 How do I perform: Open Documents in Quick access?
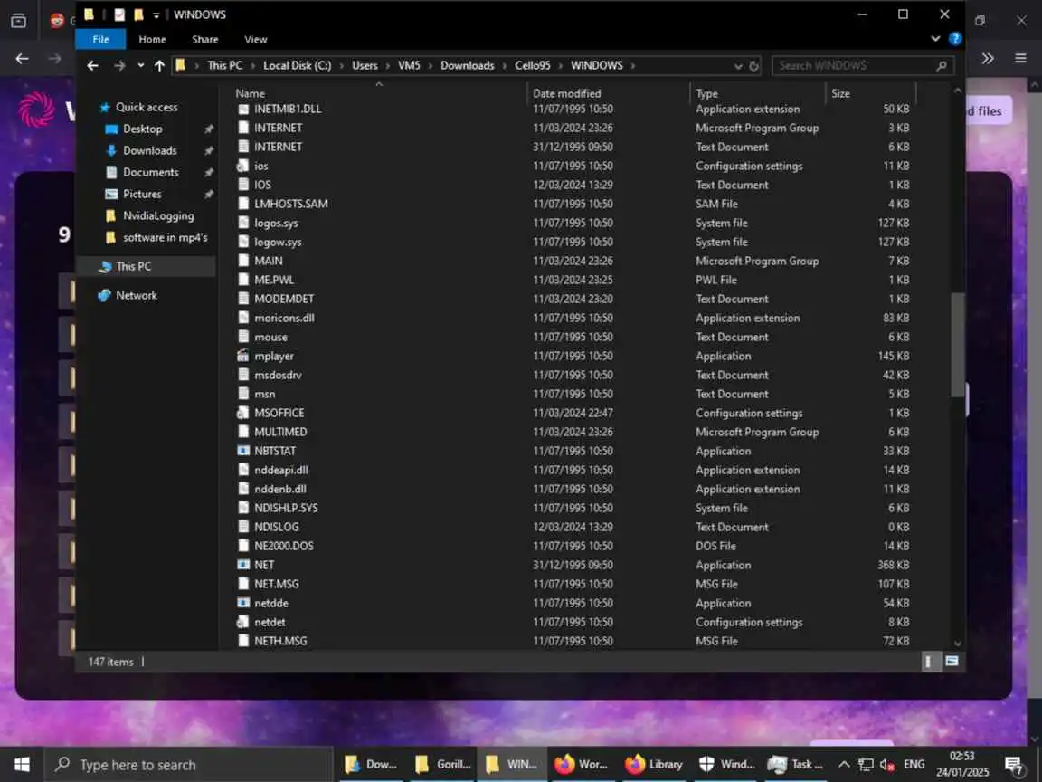pyautogui.click(x=150, y=172)
